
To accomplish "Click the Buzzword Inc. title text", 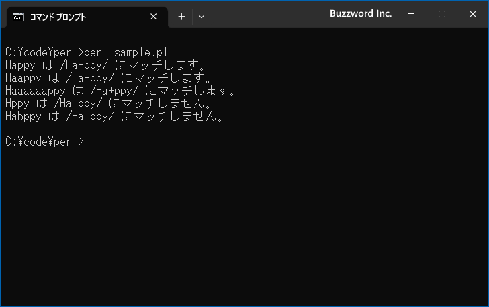I will pyautogui.click(x=361, y=13).
